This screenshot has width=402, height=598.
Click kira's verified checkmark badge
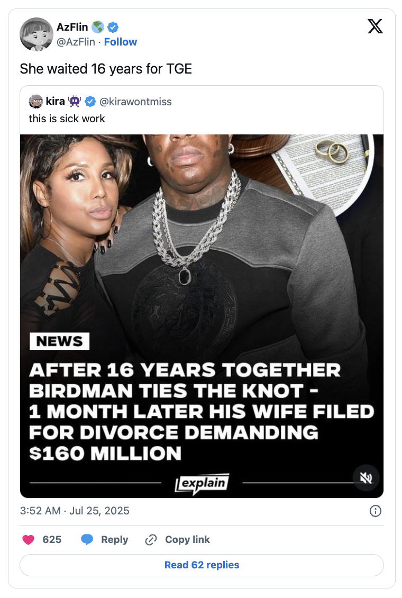tap(90, 102)
